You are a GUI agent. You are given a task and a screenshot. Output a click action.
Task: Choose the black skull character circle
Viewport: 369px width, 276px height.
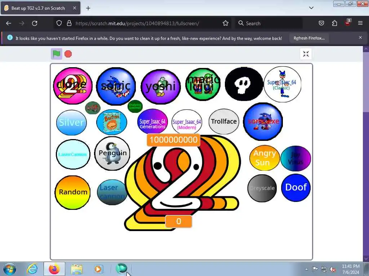click(244, 84)
